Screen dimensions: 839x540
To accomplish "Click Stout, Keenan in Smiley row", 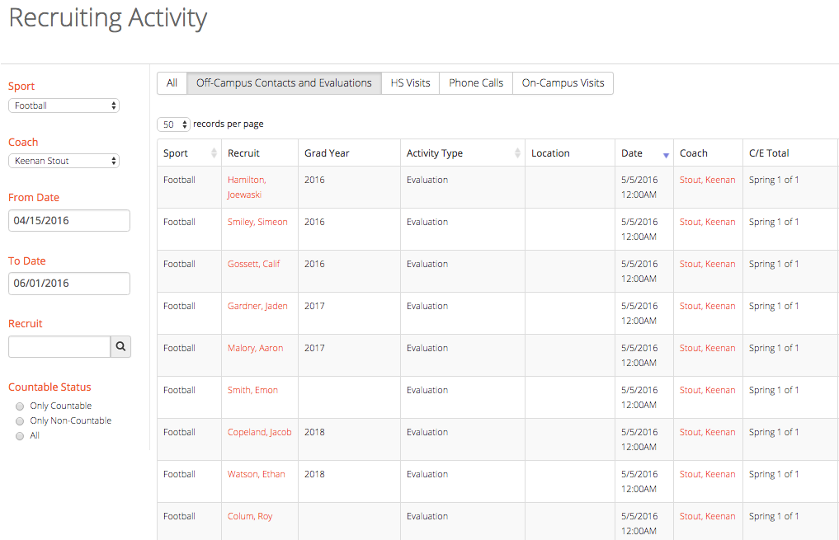I will [x=707, y=222].
